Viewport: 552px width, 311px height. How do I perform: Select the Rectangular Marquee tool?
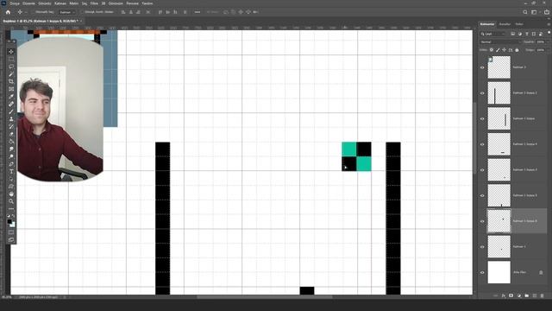click(11, 60)
